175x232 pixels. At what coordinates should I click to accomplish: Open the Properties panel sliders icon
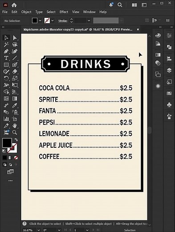(169, 35)
